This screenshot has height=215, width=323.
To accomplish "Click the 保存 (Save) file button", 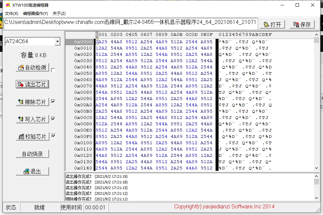I will tap(302, 24).
